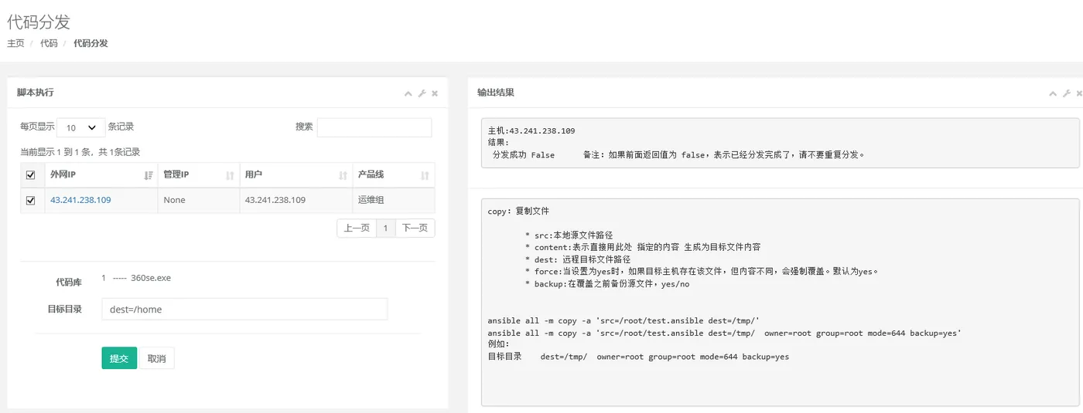Collapse the 输出结果 panel with chevron icon
The height and width of the screenshot is (413, 1083).
pos(1053,93)
